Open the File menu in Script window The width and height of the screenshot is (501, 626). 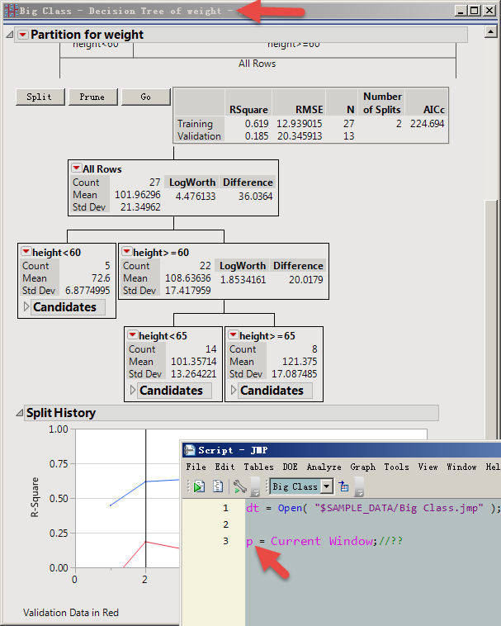tap(196, 467)
